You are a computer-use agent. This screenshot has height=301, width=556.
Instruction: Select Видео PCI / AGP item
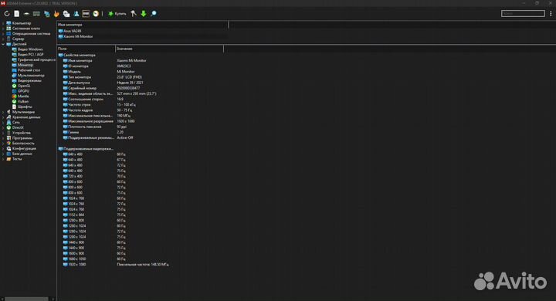(30, 55)
